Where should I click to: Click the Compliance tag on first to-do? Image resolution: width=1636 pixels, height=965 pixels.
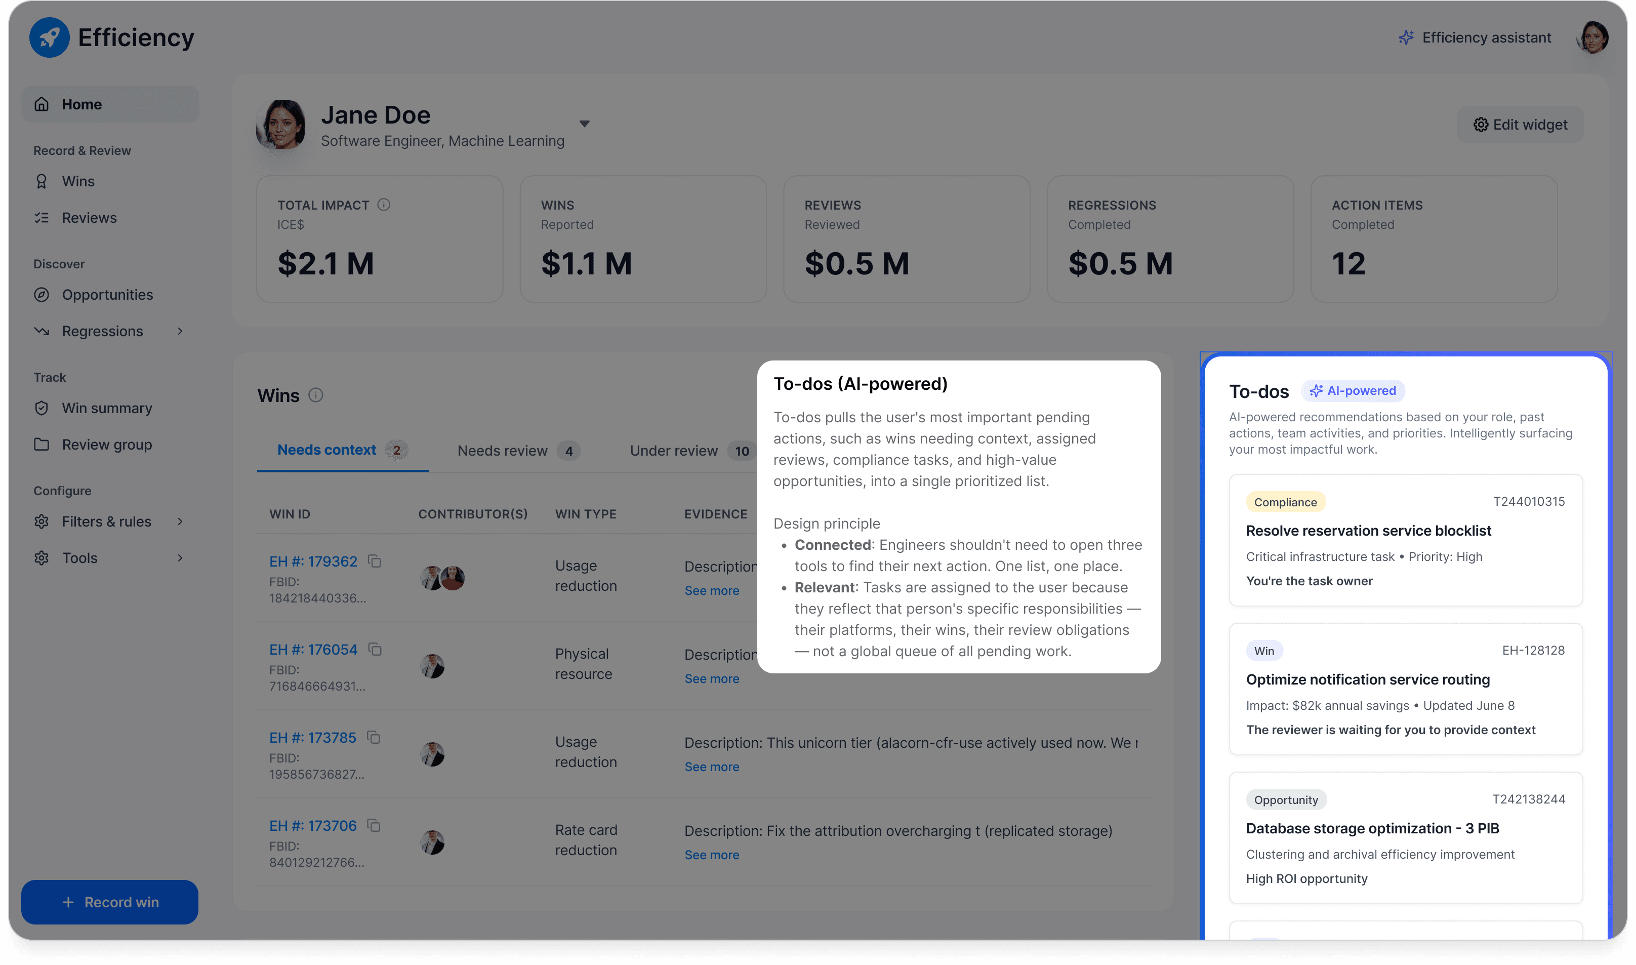coord(1285,502)
